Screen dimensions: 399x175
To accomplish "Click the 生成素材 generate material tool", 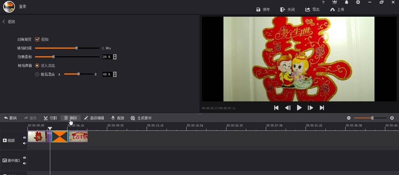I will point(141,118).
